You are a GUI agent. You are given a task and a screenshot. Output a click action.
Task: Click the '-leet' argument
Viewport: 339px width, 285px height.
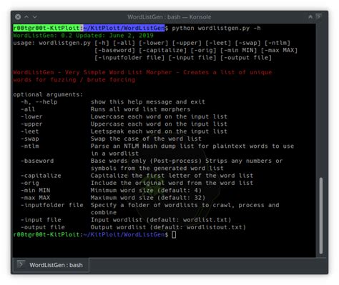(x=29, y=131)
